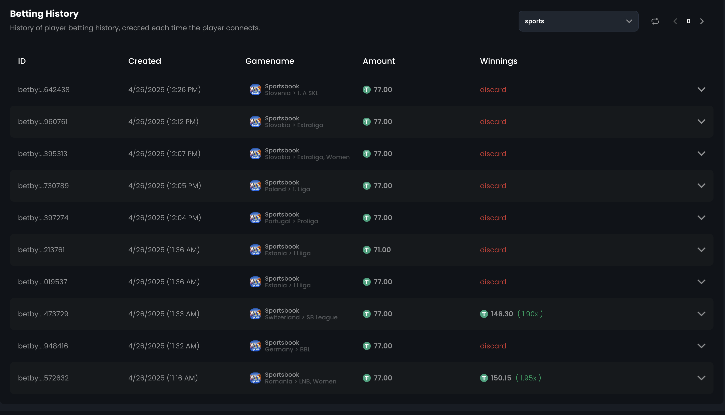Screen dimensions: 725x415
Task: Click the refresh betting history icon
Action: click(x=655, y=21)
